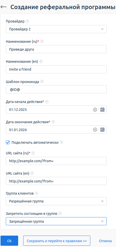Clear the start date 01.12.2025

[x=95, y=110]
